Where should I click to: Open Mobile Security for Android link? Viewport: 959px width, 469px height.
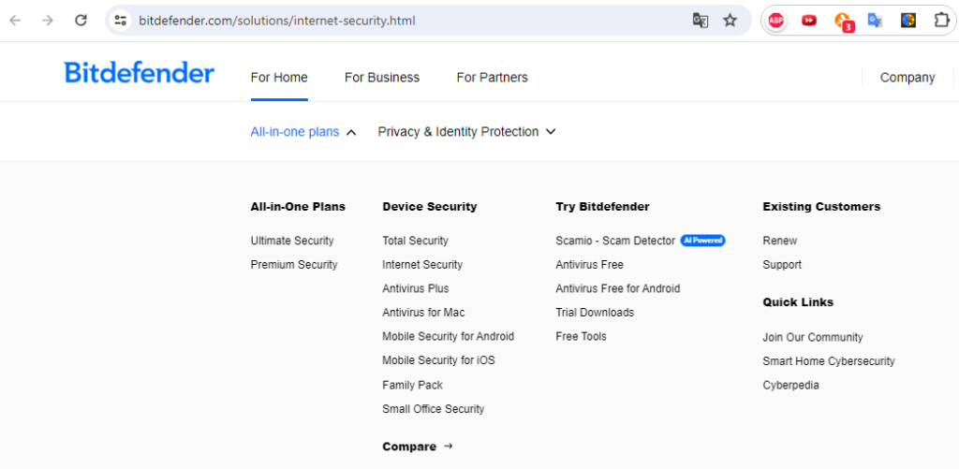449,336
